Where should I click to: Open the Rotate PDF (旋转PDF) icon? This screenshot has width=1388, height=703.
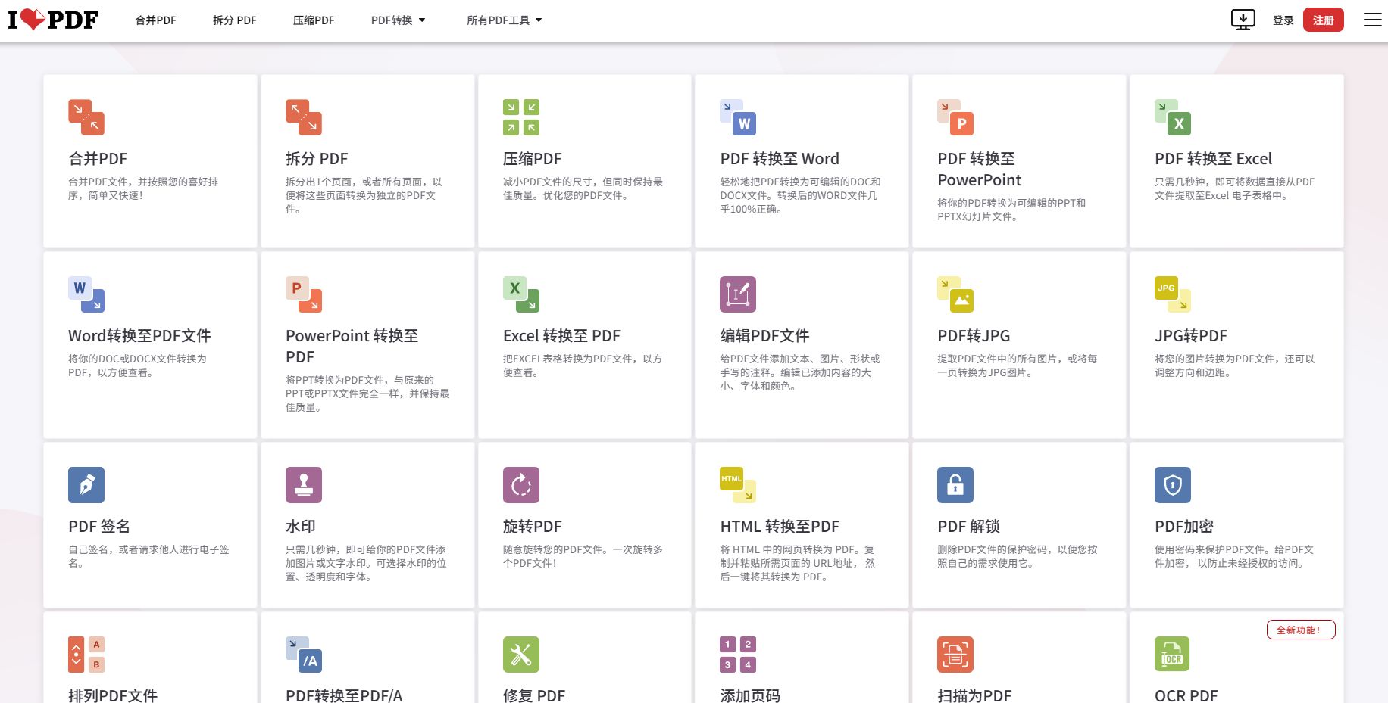(521, 485)
